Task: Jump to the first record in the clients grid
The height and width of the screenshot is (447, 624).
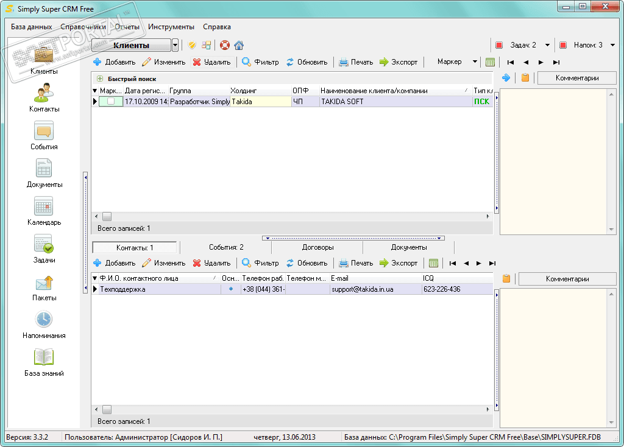Action: tap(511, 62)
